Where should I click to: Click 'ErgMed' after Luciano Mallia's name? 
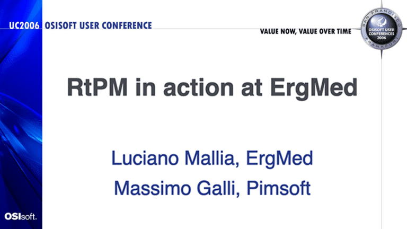tap(279, 159)
